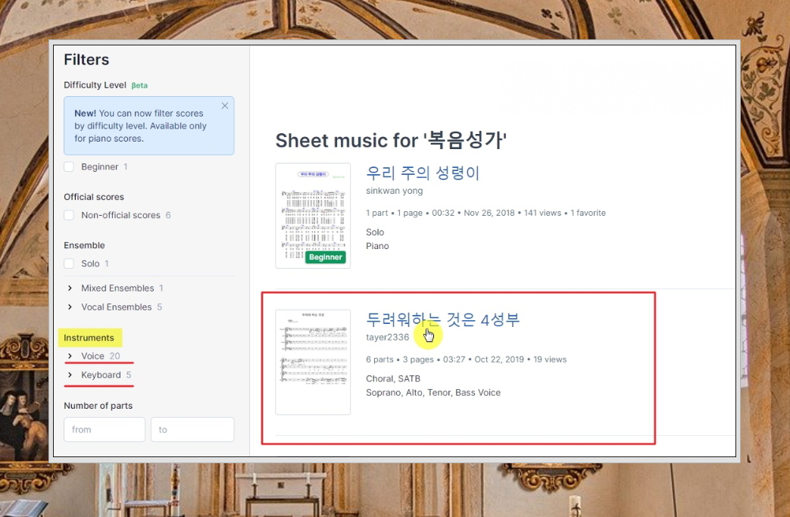Screen dimensions: 790x517
Task: Enable the Non-official scores filter
Action: pos(69,215)
